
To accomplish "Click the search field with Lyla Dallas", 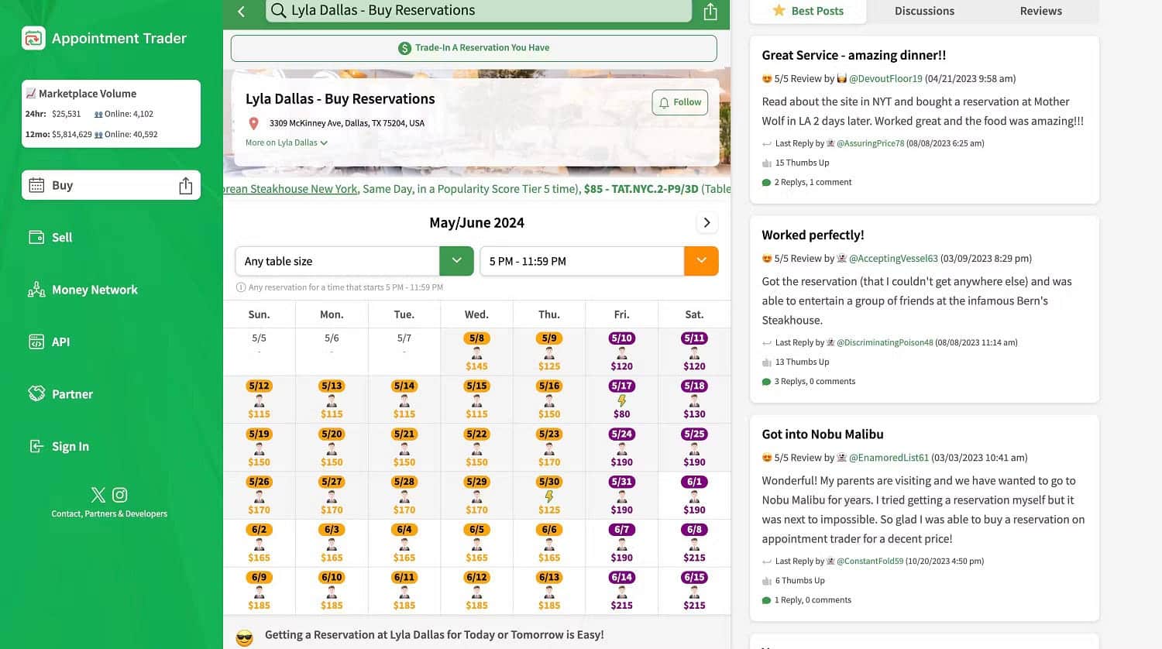I will pos(479,10).
